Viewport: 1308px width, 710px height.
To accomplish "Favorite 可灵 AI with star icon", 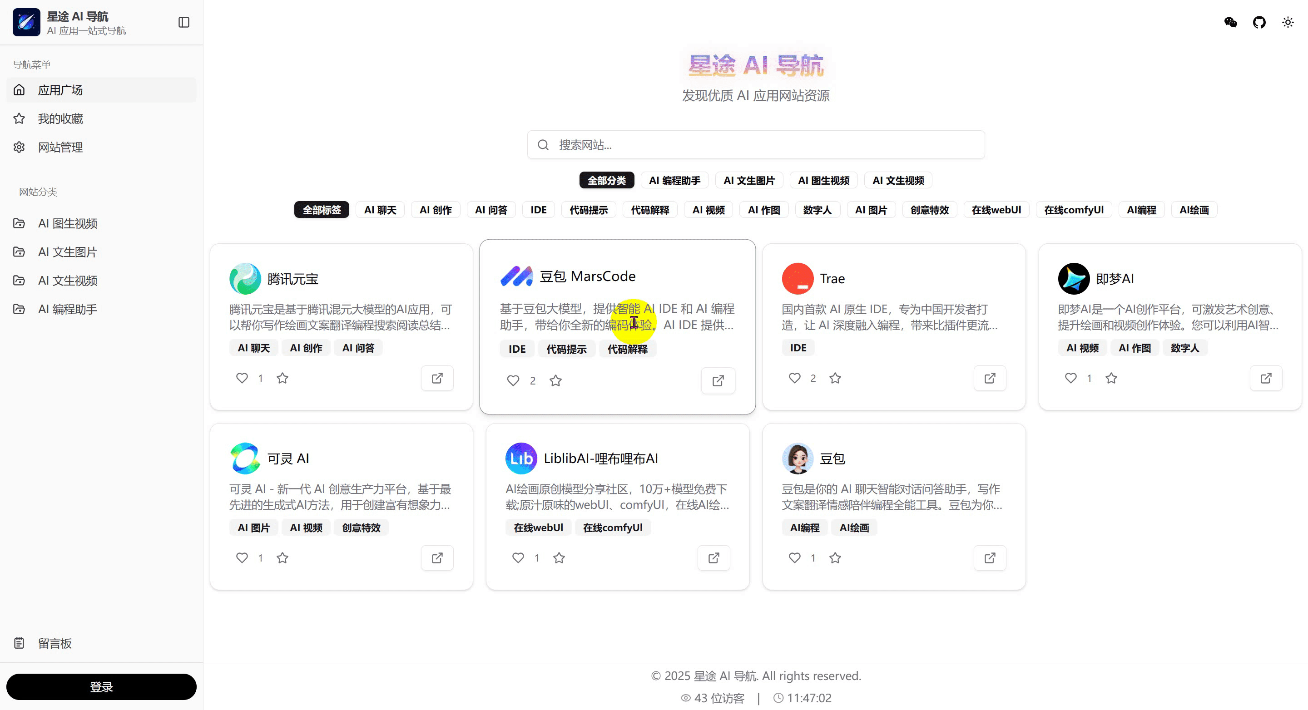I will pyautogui.click(x=282, y=558).
